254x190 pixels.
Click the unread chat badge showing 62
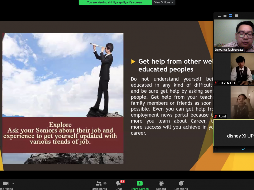[122, 182]
